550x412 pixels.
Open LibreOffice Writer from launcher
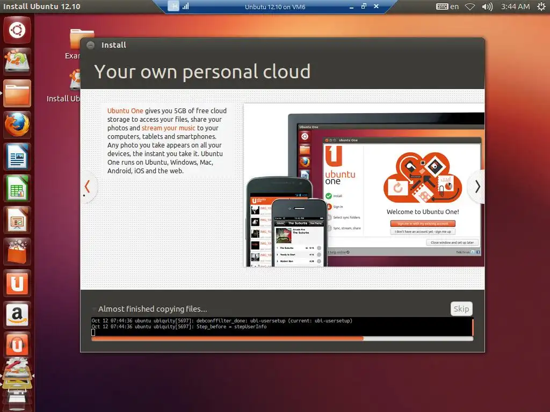(x=17, y=157)
